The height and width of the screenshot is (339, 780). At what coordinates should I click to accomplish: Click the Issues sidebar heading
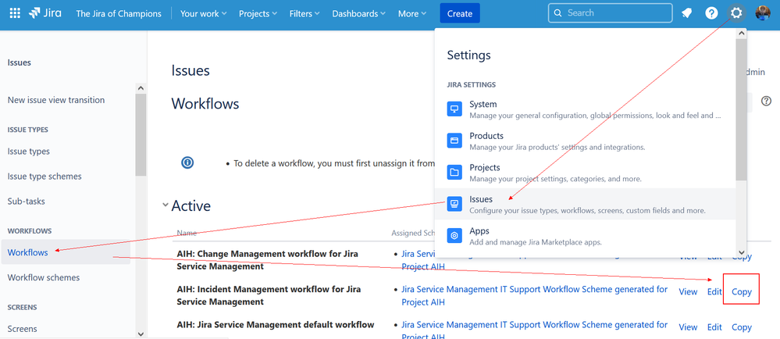point(19,62)
